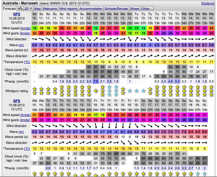Click first wind direction arrow in top table

pyautogui.click(x=35, y=39)
